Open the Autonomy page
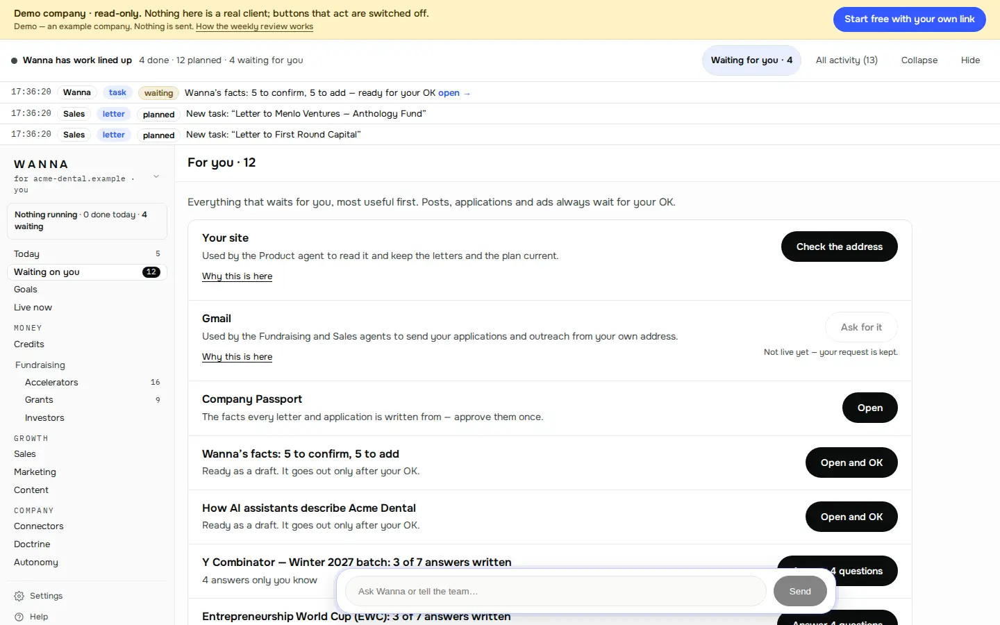 [x=87, y=562]
